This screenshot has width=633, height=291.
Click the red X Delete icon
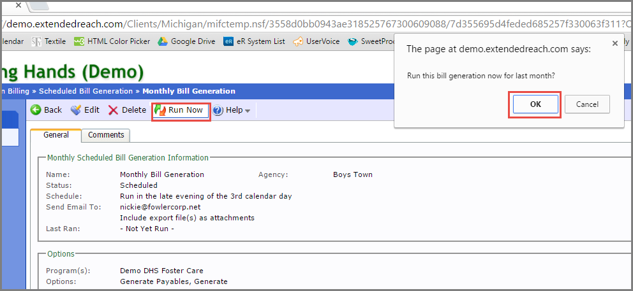(114, 110)
